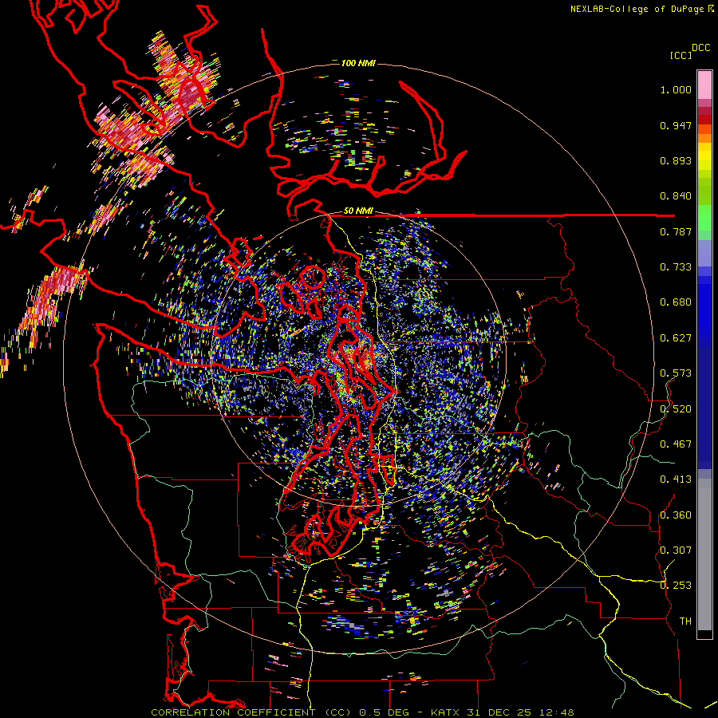Click the 0.733 value on color scale
This screenshot has width=718, height=718.
(676, 267)
